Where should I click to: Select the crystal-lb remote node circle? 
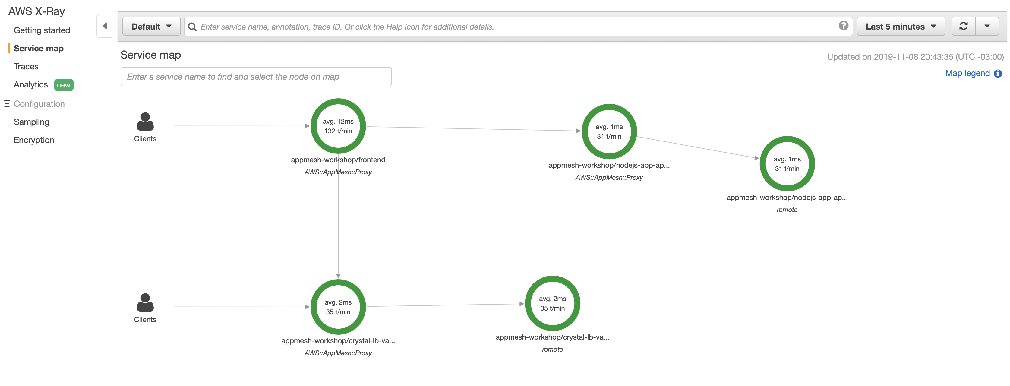point(552,303)
